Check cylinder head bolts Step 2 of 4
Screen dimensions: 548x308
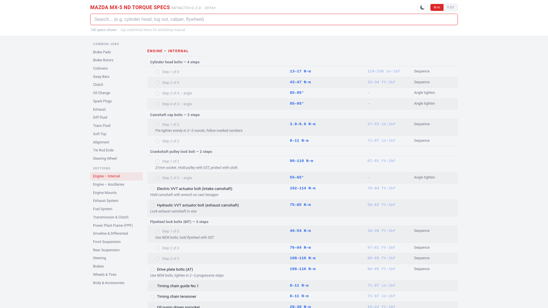158,83
